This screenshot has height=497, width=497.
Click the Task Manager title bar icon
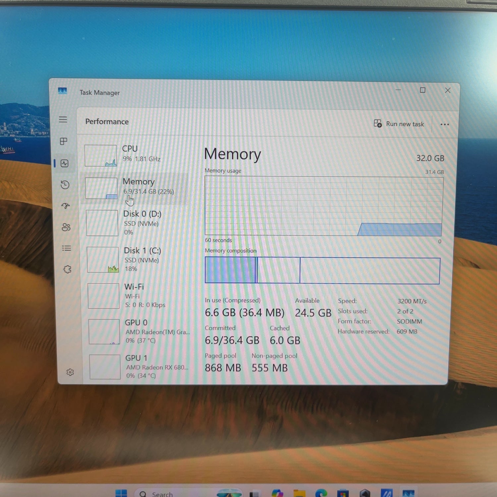click(62, 91)
